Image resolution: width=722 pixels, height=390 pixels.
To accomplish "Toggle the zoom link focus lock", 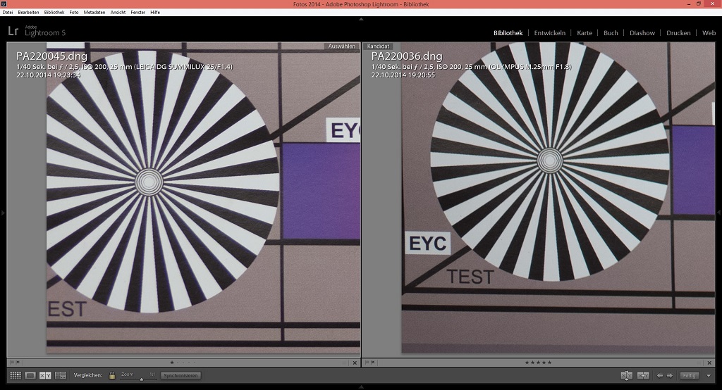I will click(x=112, y=376).
